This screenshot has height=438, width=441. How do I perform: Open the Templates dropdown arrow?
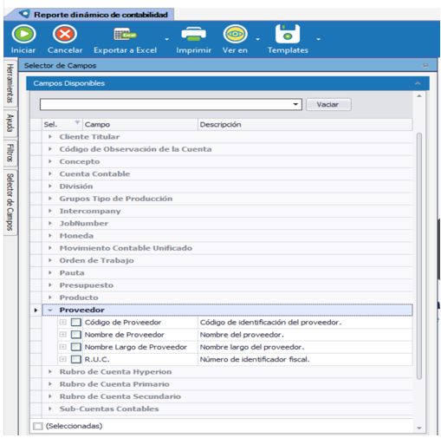pos(318,39)
